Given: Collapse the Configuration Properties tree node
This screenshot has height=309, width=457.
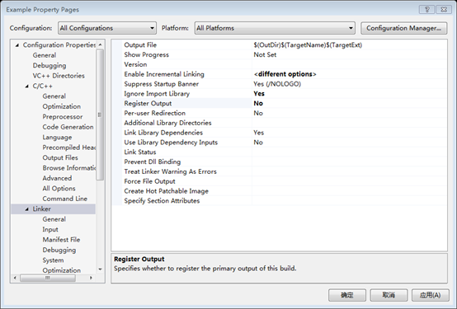Looking at the screenshot, I should (17, 45).
